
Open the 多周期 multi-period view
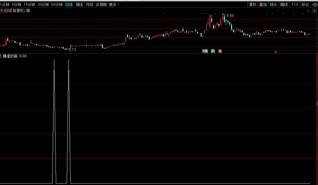[101, 5]
